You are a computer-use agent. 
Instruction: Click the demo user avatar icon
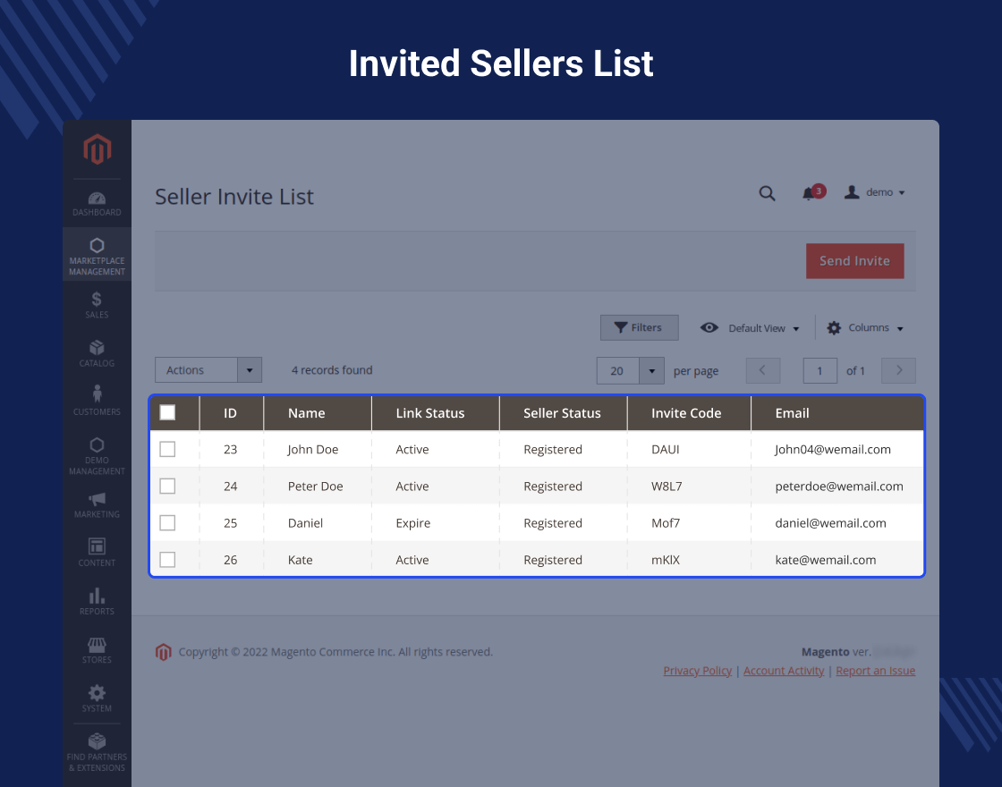point(852,191)
